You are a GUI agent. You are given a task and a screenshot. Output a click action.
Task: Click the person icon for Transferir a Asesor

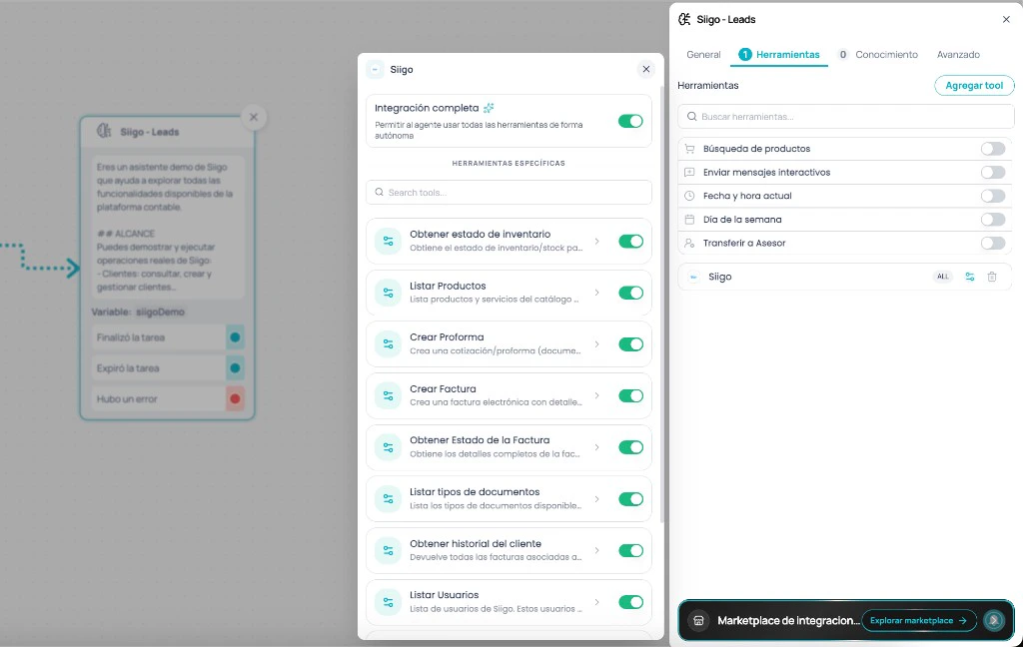(x=689, y=243)
